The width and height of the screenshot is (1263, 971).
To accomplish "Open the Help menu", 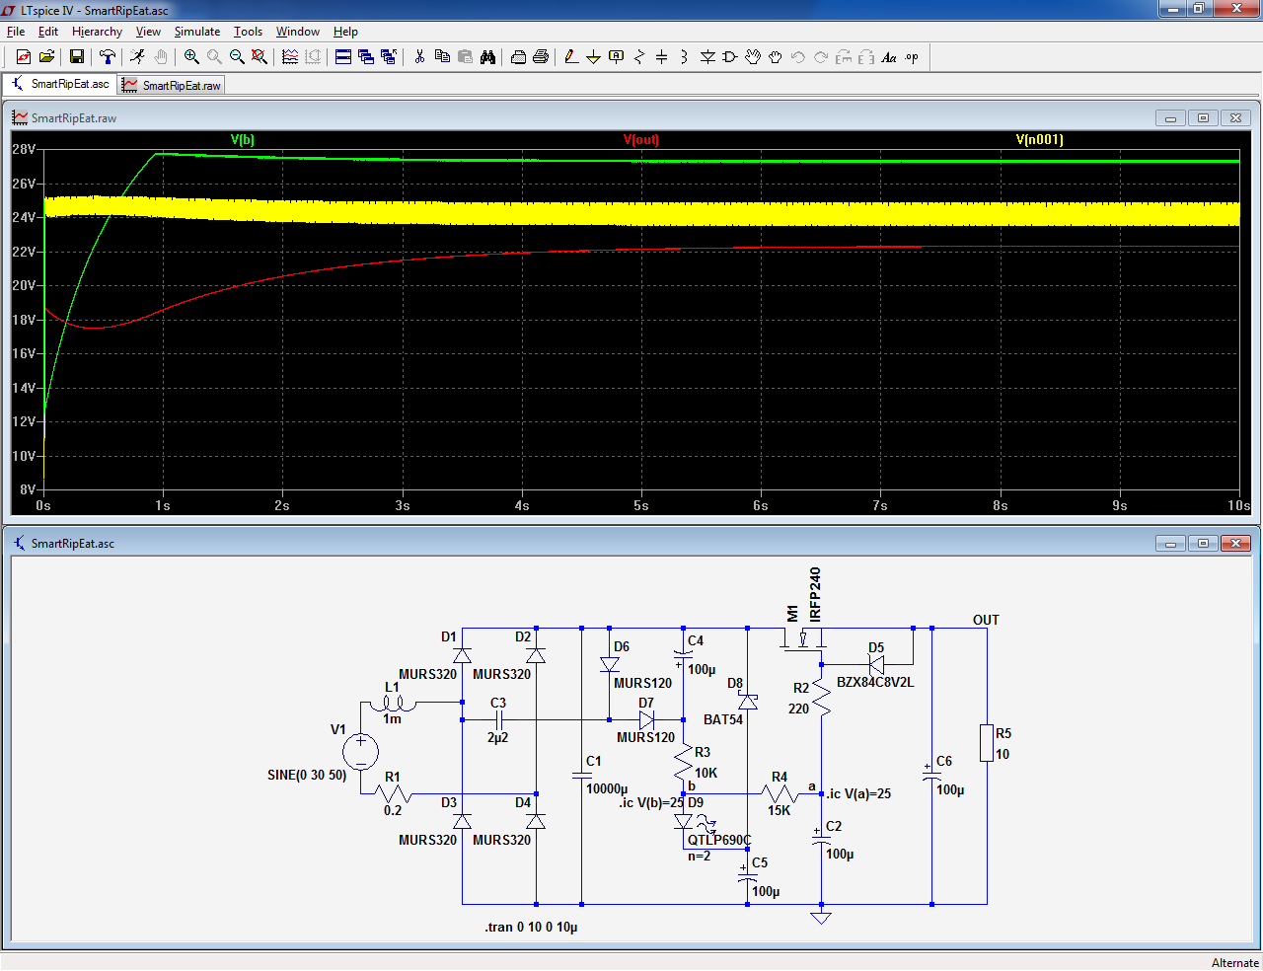I will tap(345, 32).
